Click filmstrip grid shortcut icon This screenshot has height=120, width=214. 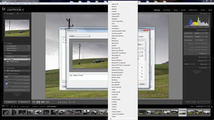(x=12, y=106)
